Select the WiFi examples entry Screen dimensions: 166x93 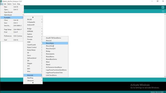pos(33,69)
